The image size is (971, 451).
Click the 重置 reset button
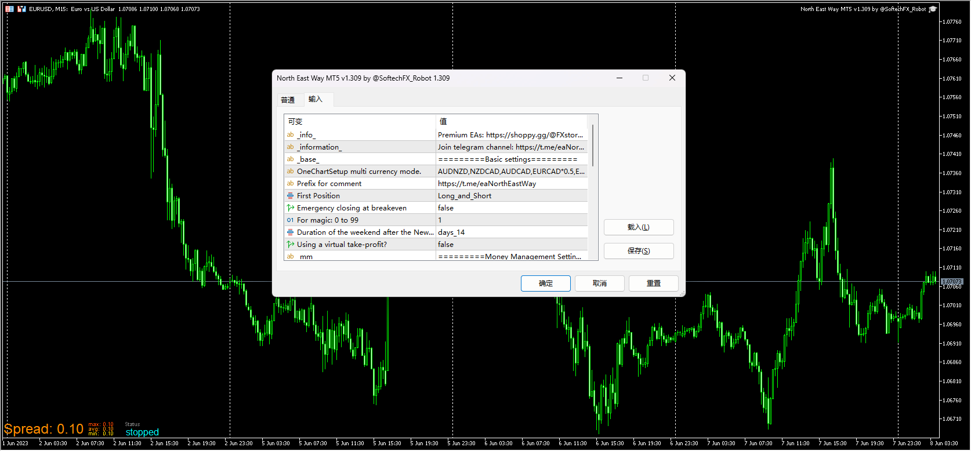(653, 283)
